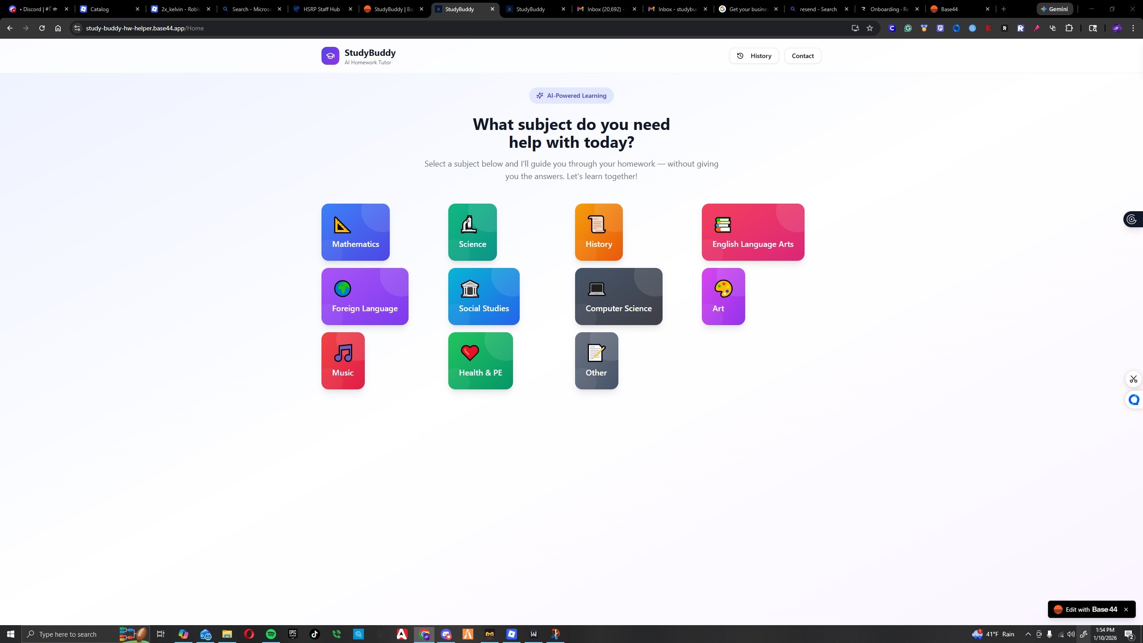Screen dimensions: 1143x643
Task: Open the Contact page button
Action: click(x=803, y=56)
